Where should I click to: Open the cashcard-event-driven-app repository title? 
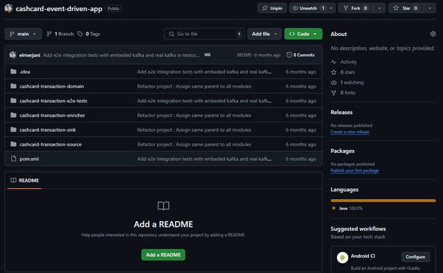(x=59, y=9)
